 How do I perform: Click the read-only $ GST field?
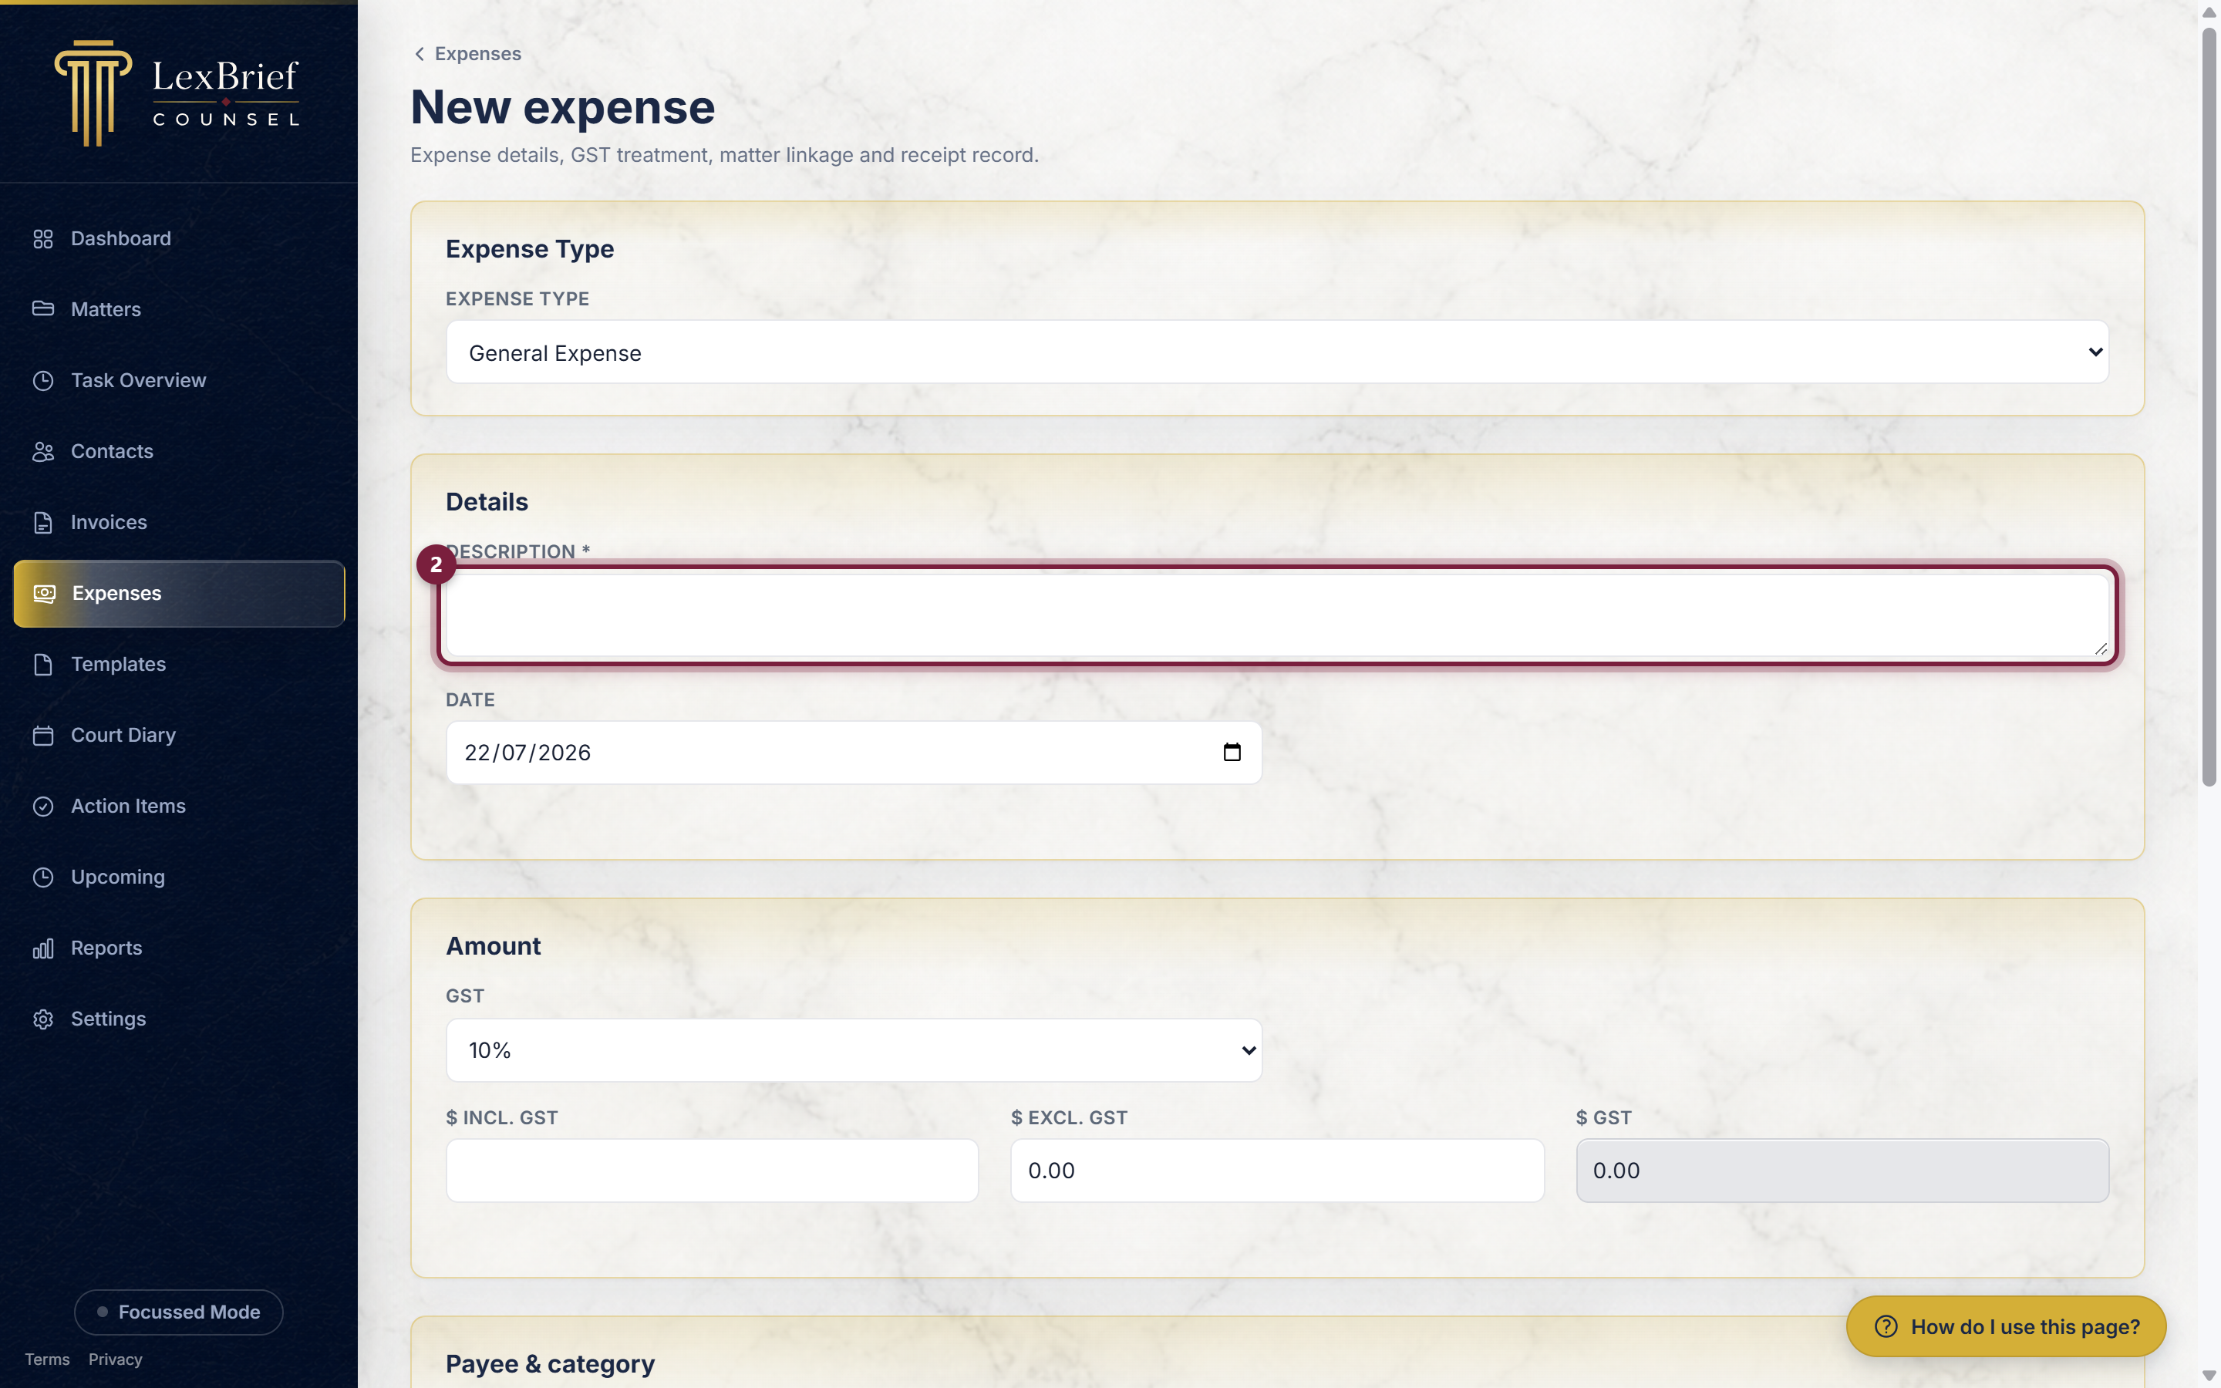[1842, 1171]
